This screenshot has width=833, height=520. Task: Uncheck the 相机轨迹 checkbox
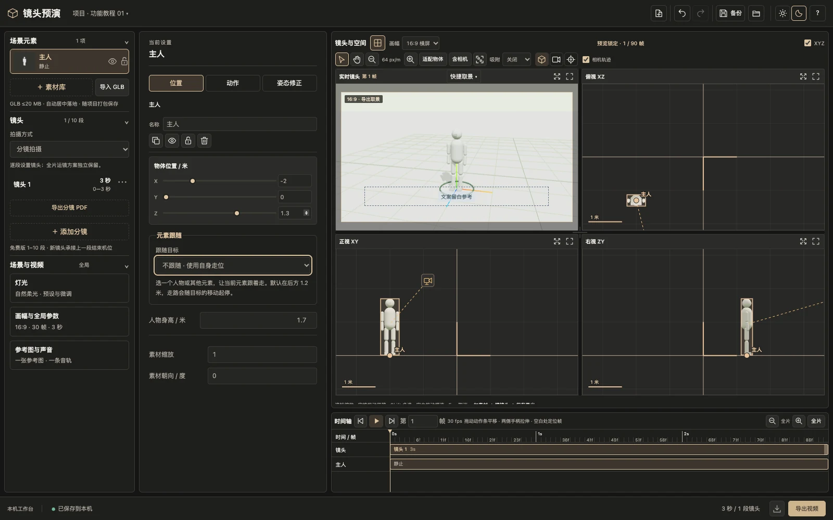(586, 59)
